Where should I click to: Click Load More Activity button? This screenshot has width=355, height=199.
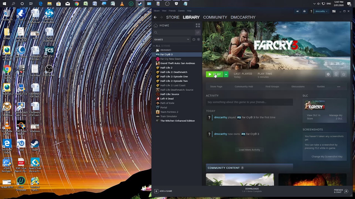tap(249, 150)
